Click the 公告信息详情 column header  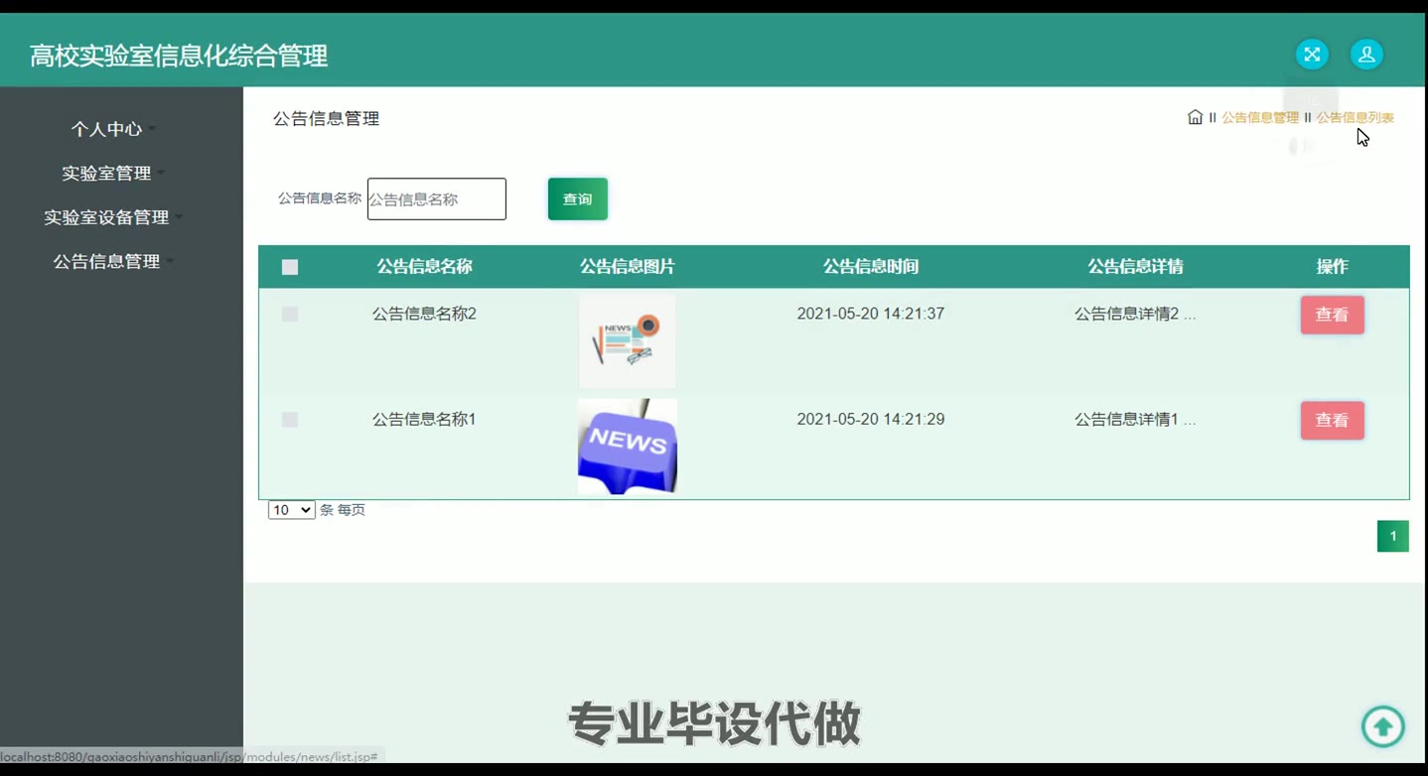tap(1135, 267)
